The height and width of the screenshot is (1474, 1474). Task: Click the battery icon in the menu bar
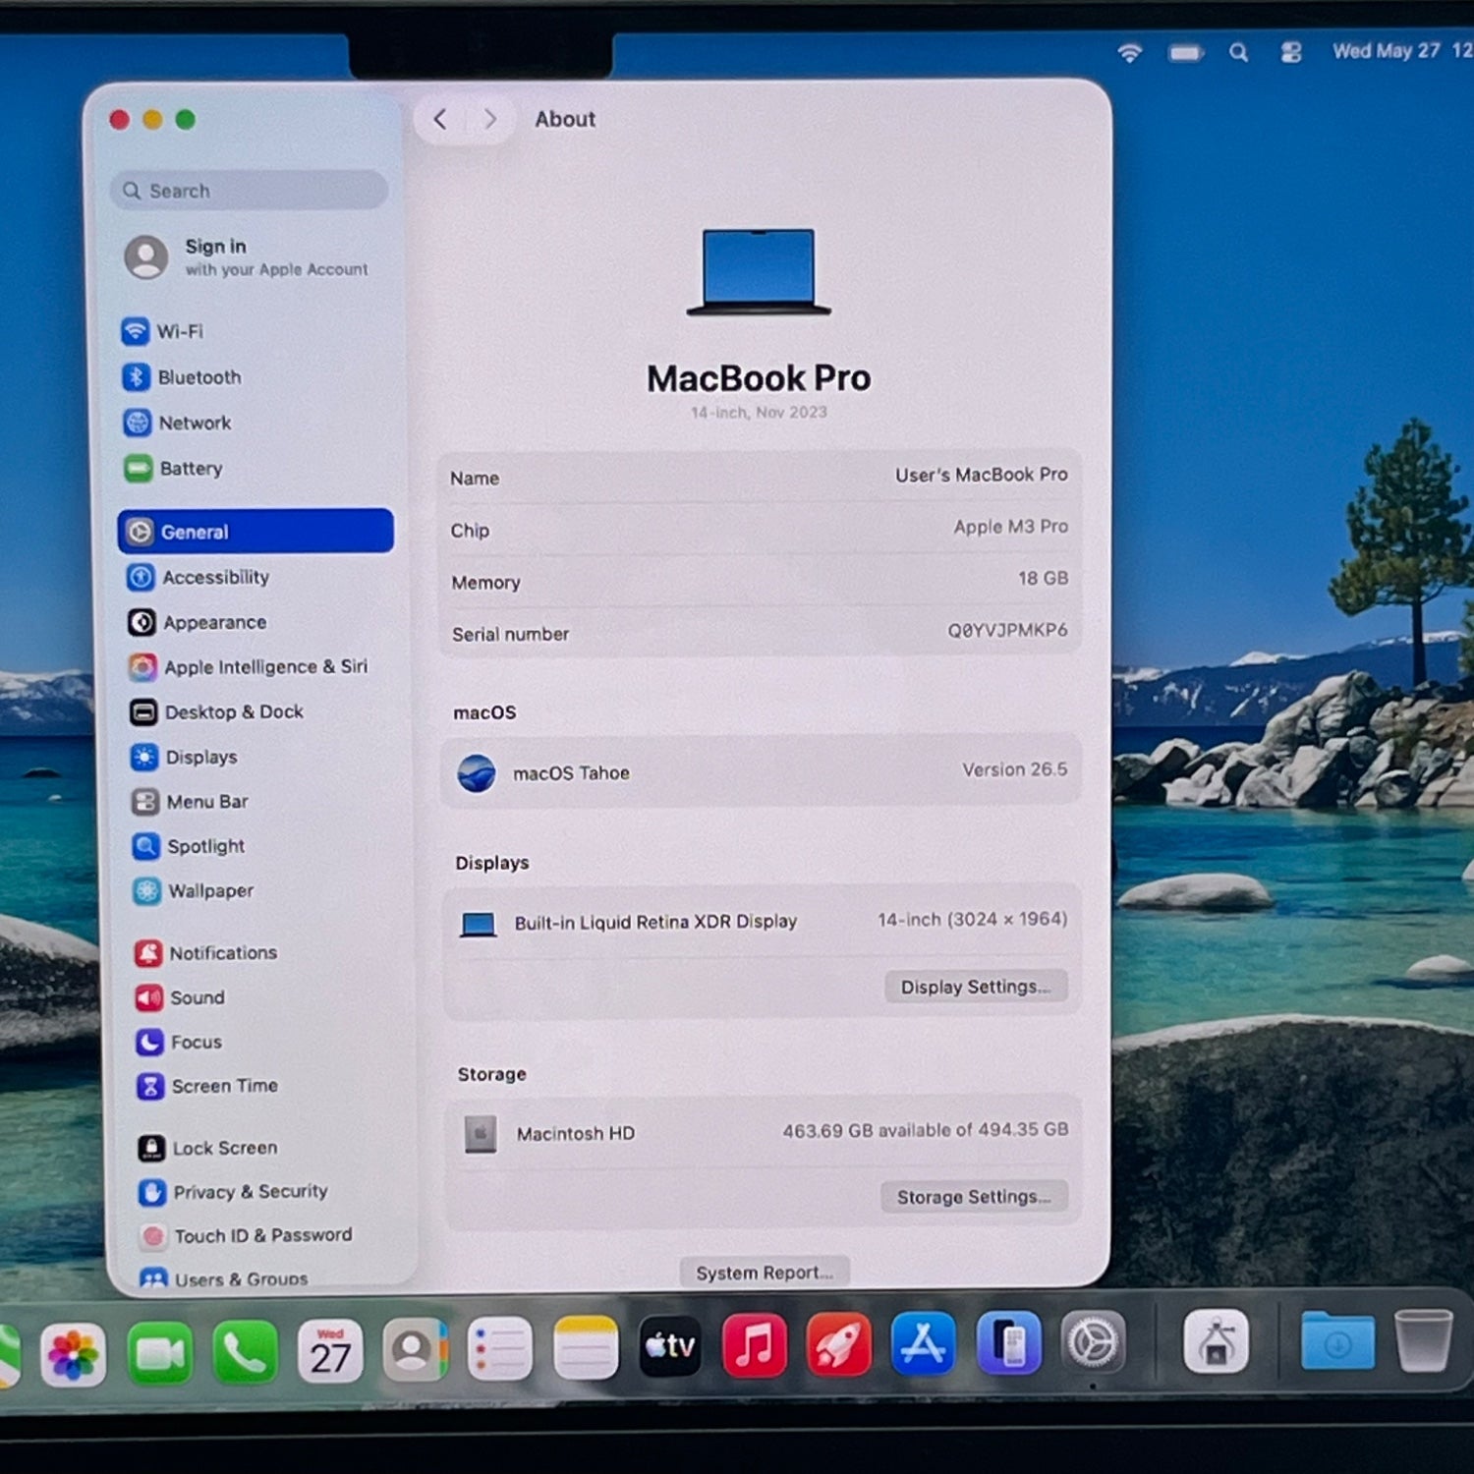coord(1186,53)
